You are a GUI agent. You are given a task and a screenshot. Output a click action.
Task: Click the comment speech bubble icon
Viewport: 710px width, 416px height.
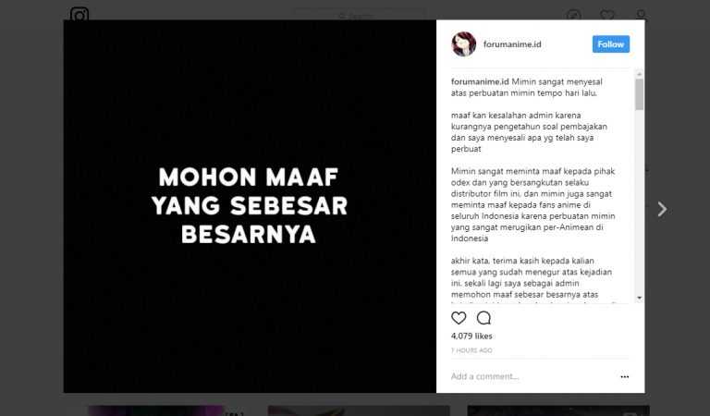click(484, 318)
